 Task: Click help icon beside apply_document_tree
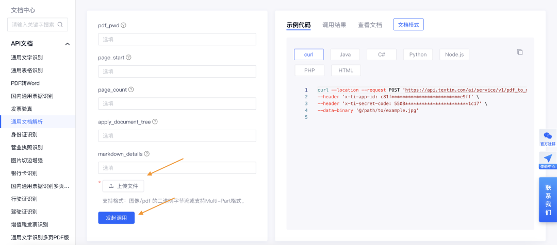[155, 122]
